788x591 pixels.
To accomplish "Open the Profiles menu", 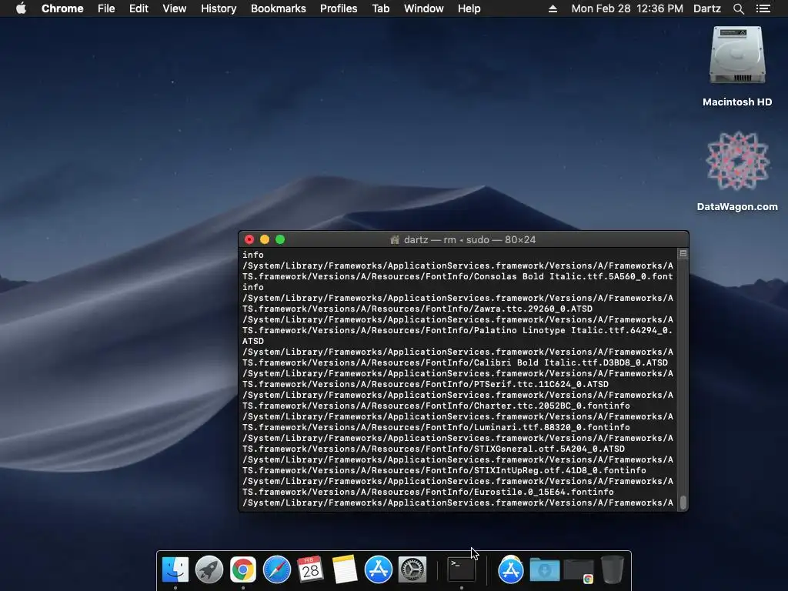I will 339,8.
